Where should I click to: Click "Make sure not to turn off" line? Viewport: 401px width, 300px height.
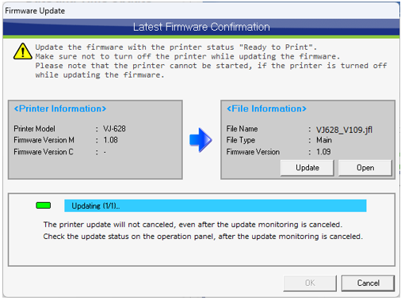[188, 56]
